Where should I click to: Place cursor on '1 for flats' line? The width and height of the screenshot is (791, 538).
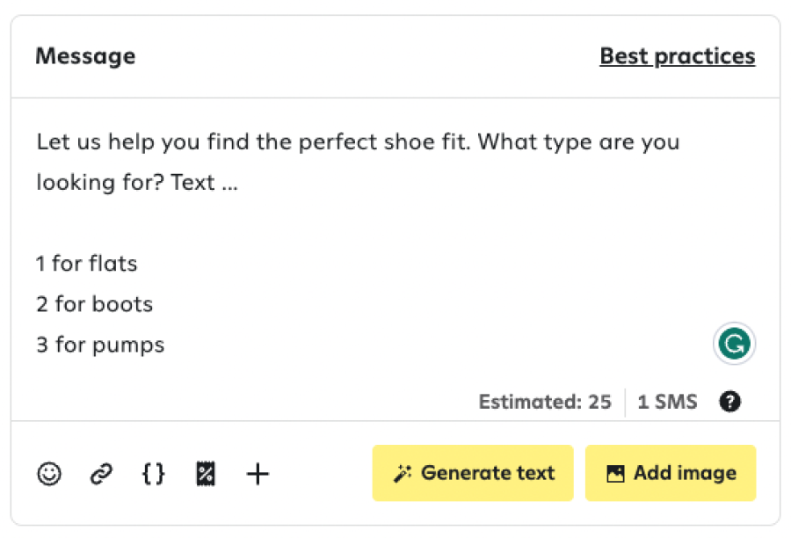tap(87, 264)
